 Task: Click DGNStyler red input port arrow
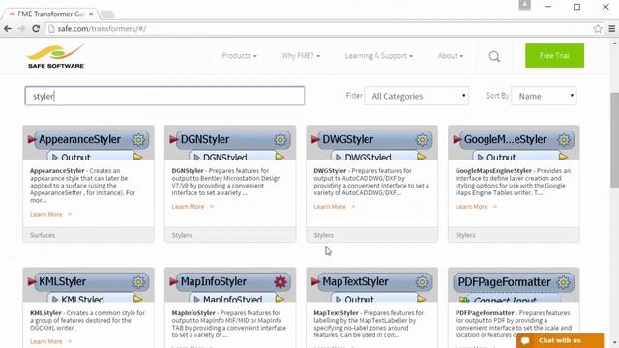click(x=173, y=139)
